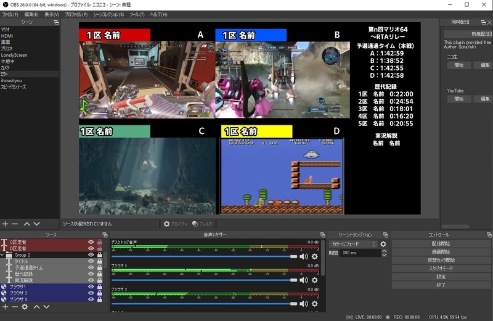Open source properties gear in Sources panel
Screen dimensions: 493x321
(25, 306)
